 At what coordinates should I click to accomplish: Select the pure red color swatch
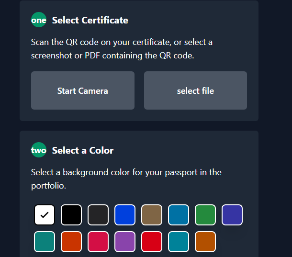tap(152, 242)
